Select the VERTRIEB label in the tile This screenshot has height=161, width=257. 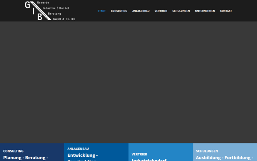139,154
